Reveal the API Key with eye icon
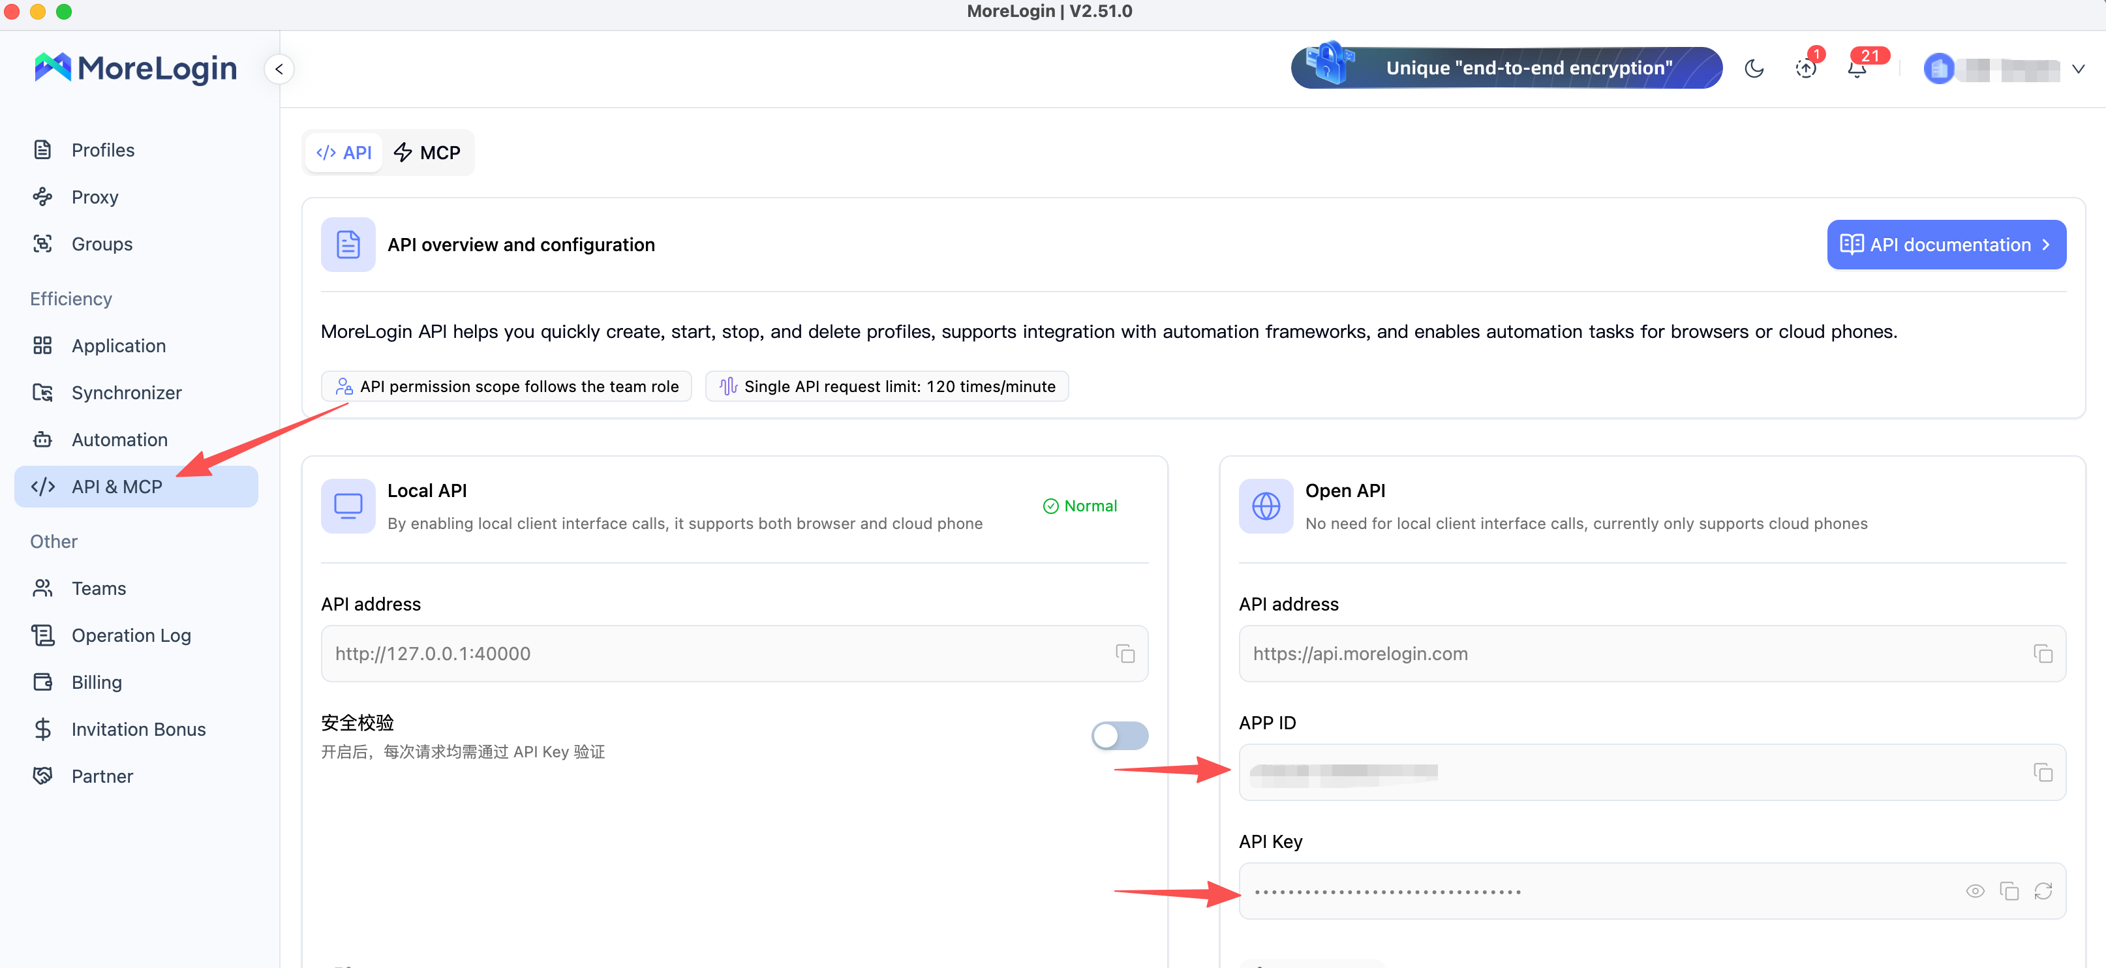Viewport: 2106px width, 968px height. (x=1974, y=891)
